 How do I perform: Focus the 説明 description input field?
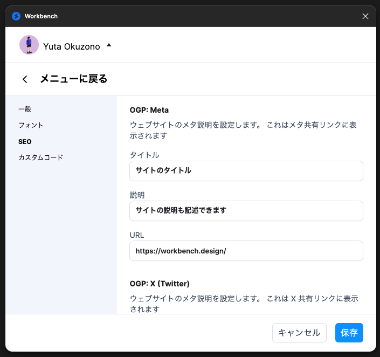tap(246, 211)
